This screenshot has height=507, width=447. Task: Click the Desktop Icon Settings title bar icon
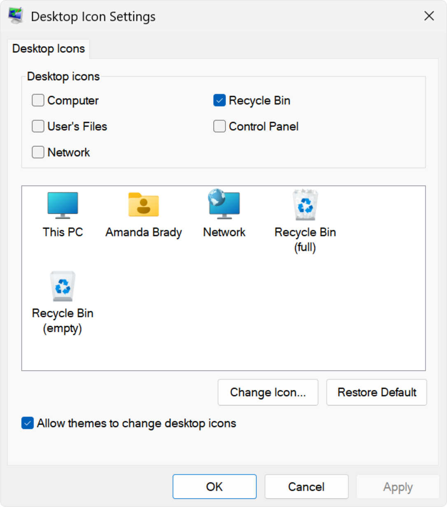[x=15, y=16]
